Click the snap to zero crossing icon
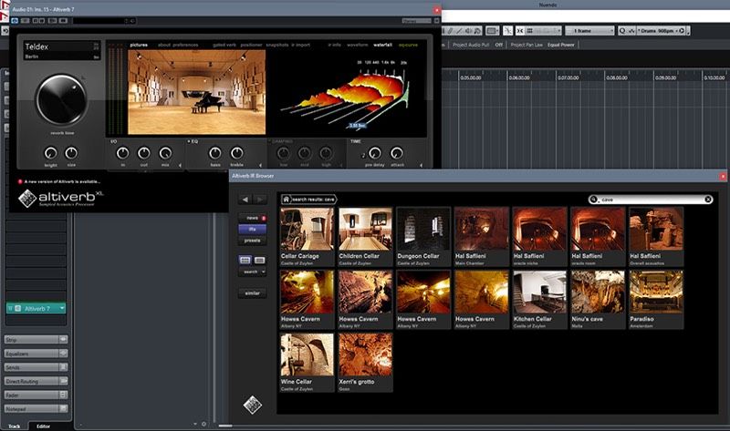The image size is (730, 431). pos(508,31)
